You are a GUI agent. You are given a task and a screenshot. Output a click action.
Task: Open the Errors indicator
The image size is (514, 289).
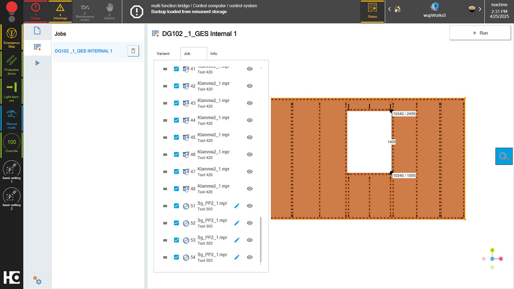point(36,12)
